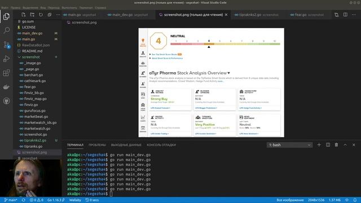Select the ПРОБЛЕМЫ panel tab

click(97, 145)
